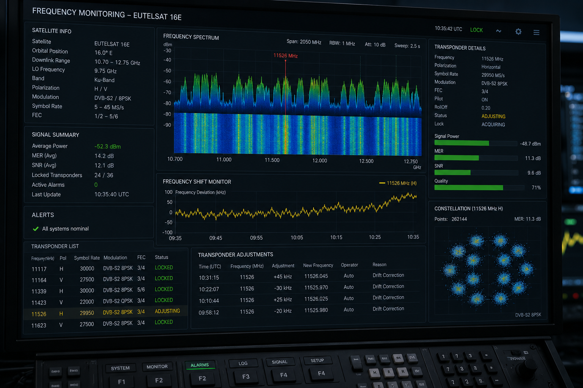Push the SYSTEM key on the keyboard
This screenshot has width=583, height=388.
click(120, 368)
